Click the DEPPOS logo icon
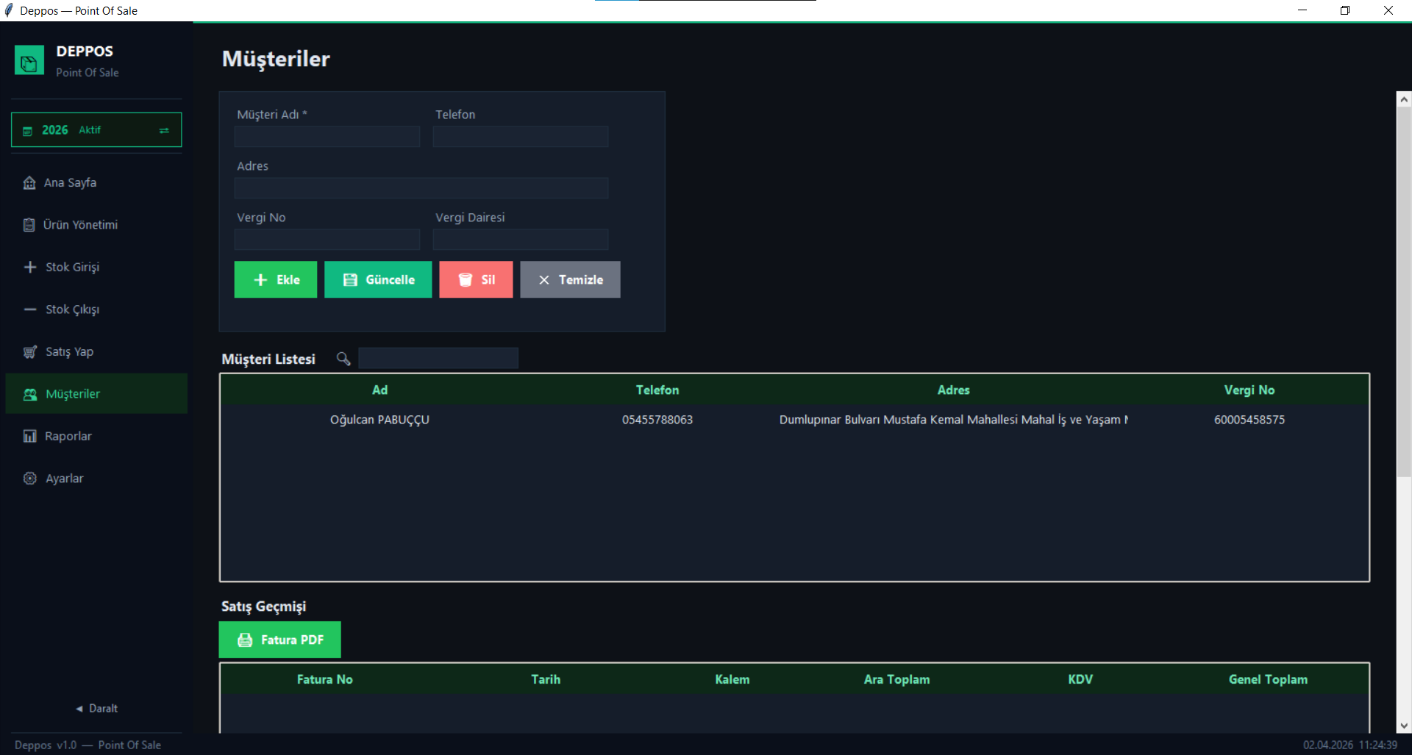 coord(29,61)
